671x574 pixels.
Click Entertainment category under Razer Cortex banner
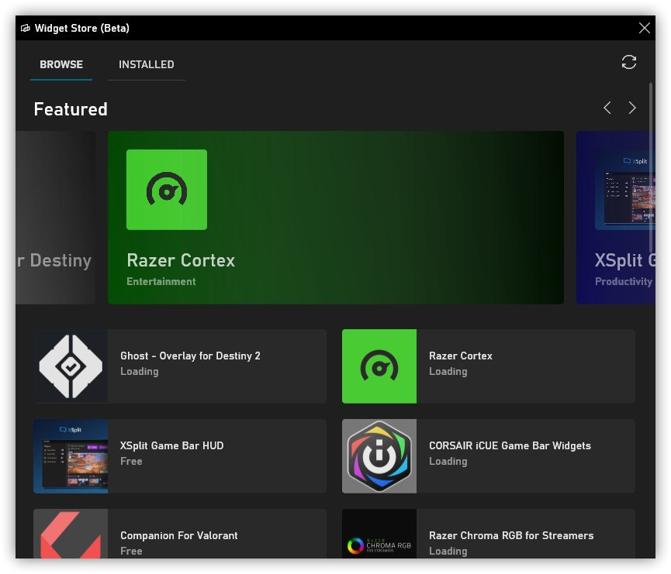161,281
